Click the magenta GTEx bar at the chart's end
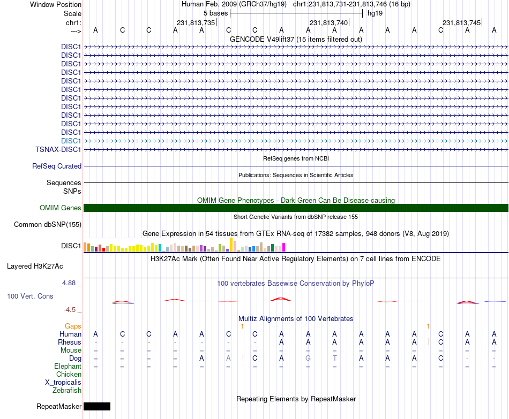Image resolution: width=509 pixels, height=419 pixels. pyautogui.click(x=284, y=247)
